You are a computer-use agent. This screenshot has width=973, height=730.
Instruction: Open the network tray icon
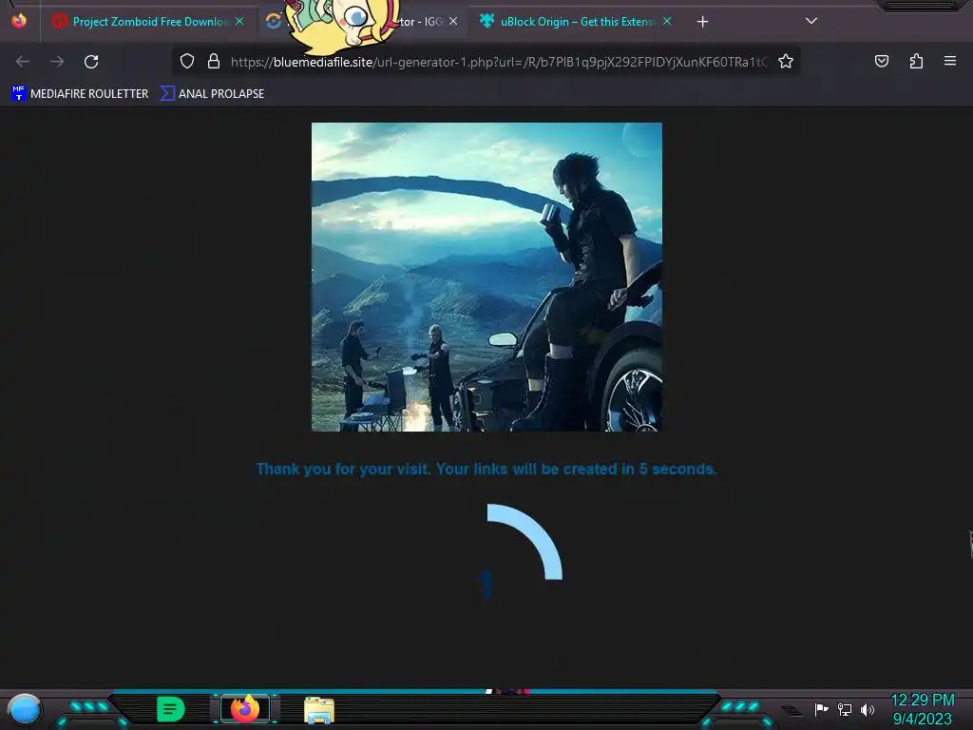tap(845, 709)
